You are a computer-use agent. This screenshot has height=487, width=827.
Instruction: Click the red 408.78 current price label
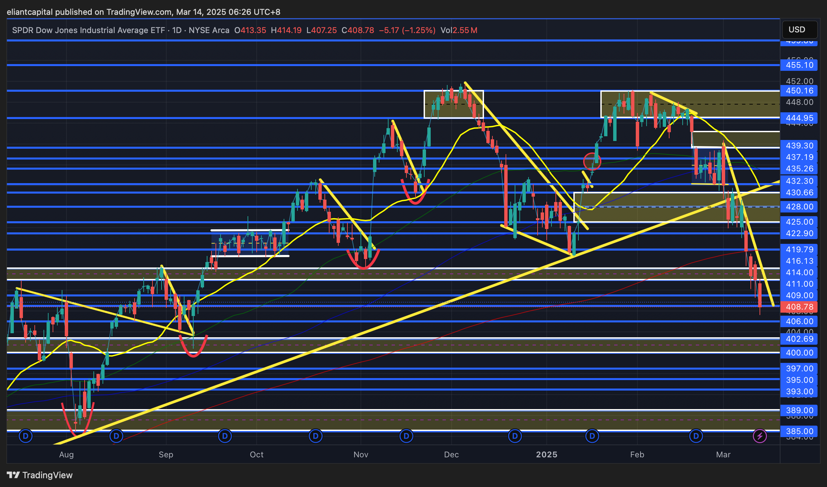coord(799,307)
